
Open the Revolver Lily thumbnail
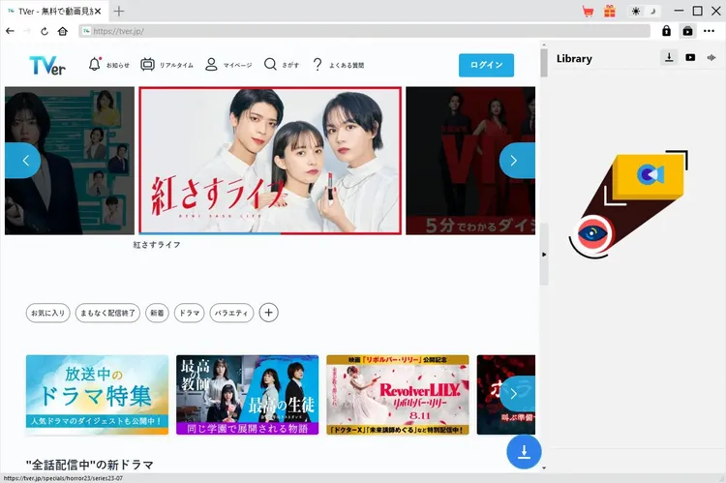click(397, 394)
